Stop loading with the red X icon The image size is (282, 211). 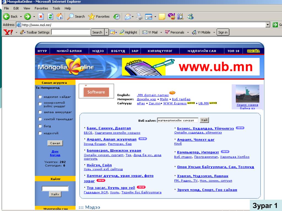pos(41,16)
